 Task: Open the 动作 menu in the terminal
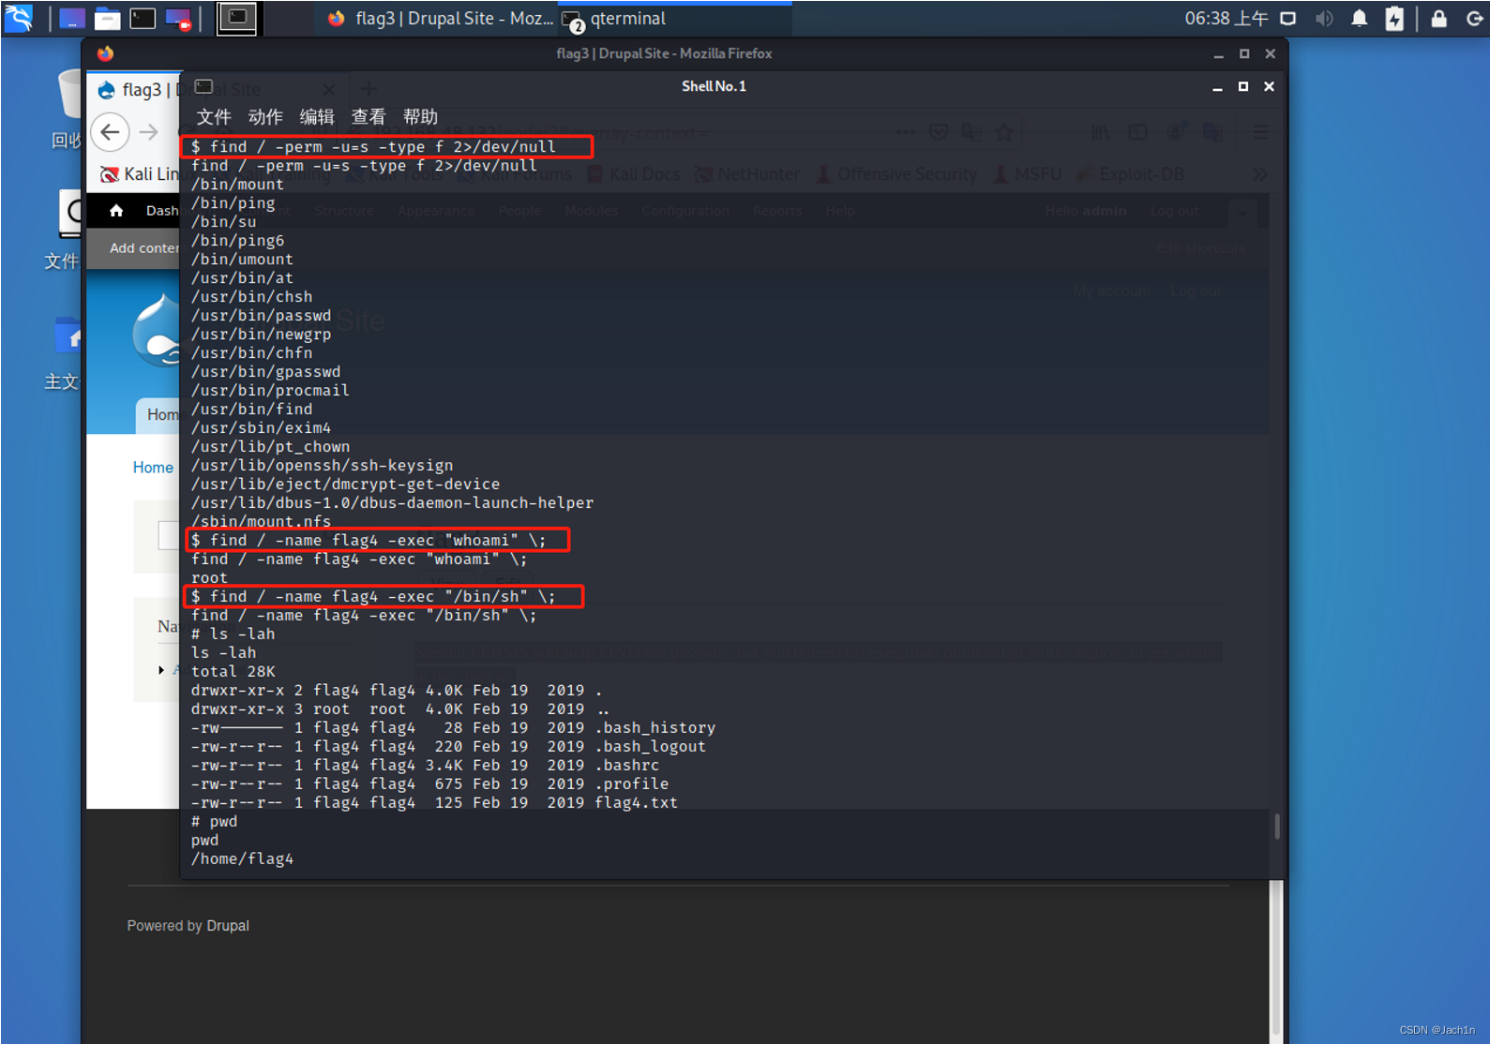[x=265, y=117]
